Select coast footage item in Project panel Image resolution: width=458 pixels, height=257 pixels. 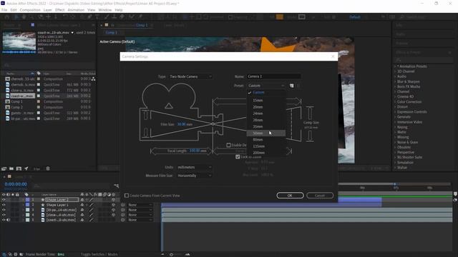pyautogui.click(x=22, y=96)
